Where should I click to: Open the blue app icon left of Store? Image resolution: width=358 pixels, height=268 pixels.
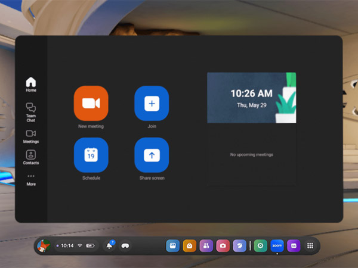[x=173, y=245]
